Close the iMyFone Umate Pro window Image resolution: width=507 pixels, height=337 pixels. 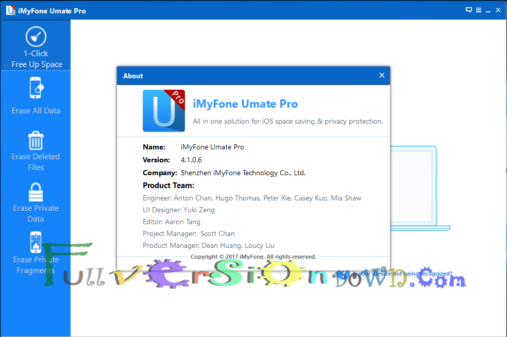[x=498, y=10]
